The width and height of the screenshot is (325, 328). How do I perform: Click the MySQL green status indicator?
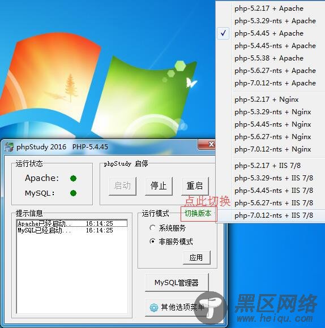click(x=73, y=193)
